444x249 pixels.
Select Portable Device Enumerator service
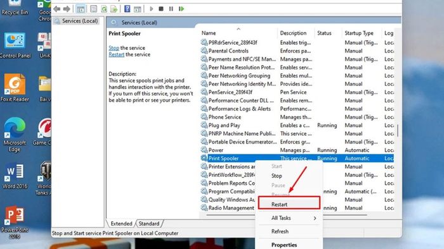[x=297, y=142]
